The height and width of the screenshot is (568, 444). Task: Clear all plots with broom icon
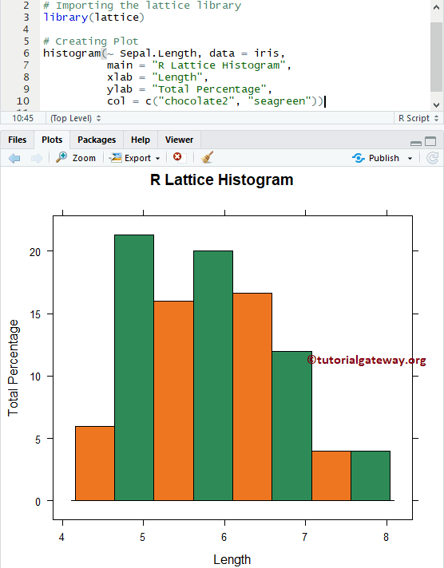(207, 157)
